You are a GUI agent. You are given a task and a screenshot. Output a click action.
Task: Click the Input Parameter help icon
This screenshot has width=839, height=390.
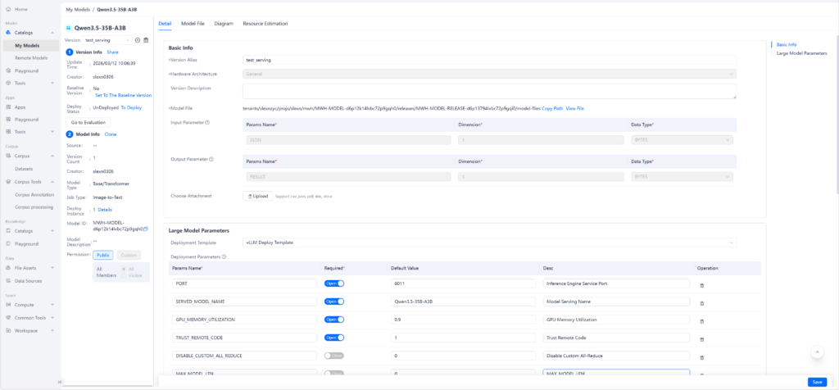[207, 123]
